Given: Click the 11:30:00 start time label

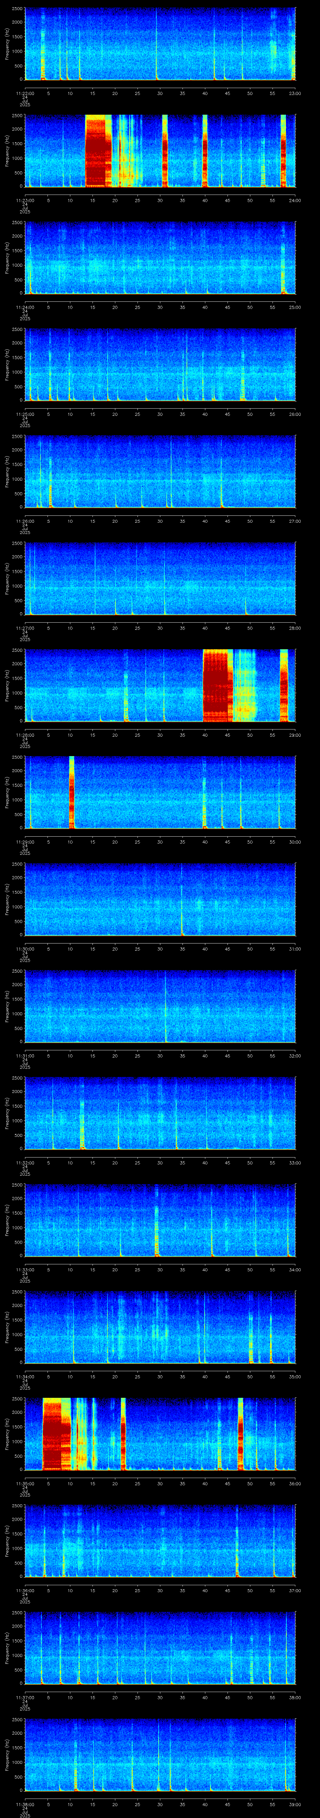Looking at the screenshot, I should [25, 949].
